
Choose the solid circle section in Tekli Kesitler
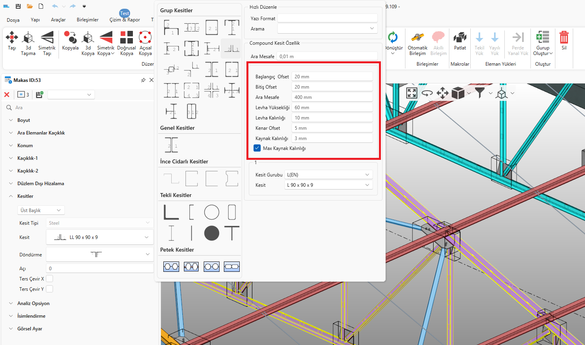[x=212, y=233]
